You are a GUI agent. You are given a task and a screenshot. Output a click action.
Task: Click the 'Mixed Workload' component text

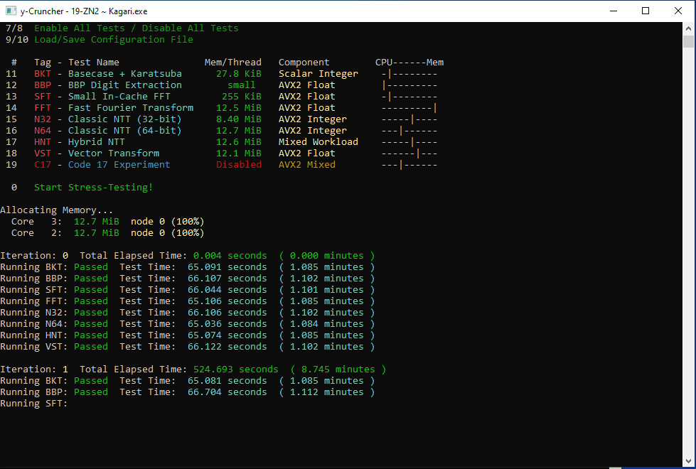pos(318,142)
